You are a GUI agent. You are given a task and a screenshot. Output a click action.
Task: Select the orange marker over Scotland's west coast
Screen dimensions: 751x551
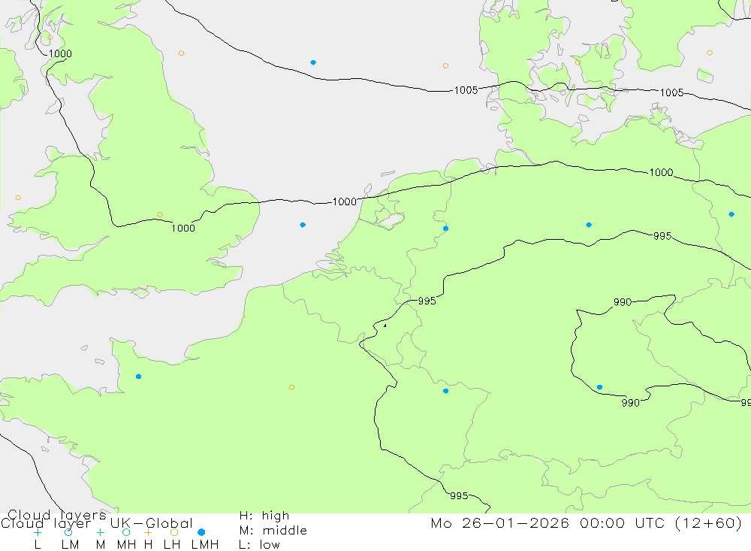tap(50, 38)
